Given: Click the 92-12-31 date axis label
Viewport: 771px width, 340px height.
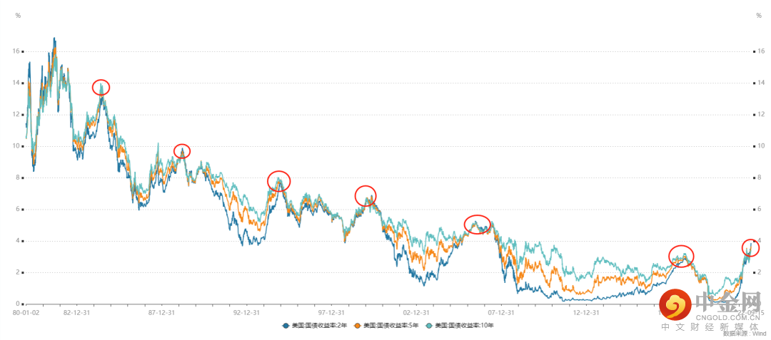Looking at the screenshot, I should 246,312.
